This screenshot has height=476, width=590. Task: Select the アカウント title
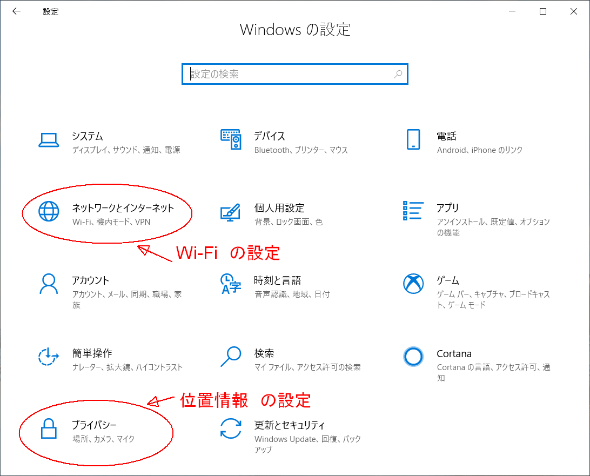click(x=90, y=280)
